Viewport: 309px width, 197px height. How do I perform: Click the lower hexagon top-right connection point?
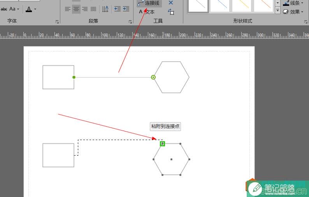point(181,144)
